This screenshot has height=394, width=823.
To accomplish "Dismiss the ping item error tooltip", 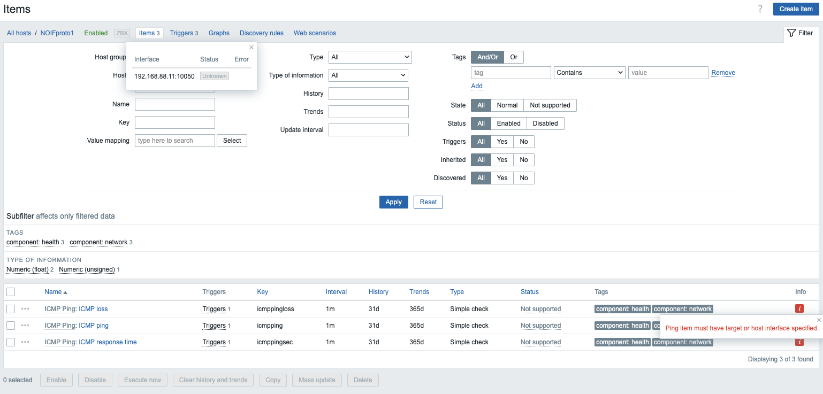I will (x=818, y=320).
